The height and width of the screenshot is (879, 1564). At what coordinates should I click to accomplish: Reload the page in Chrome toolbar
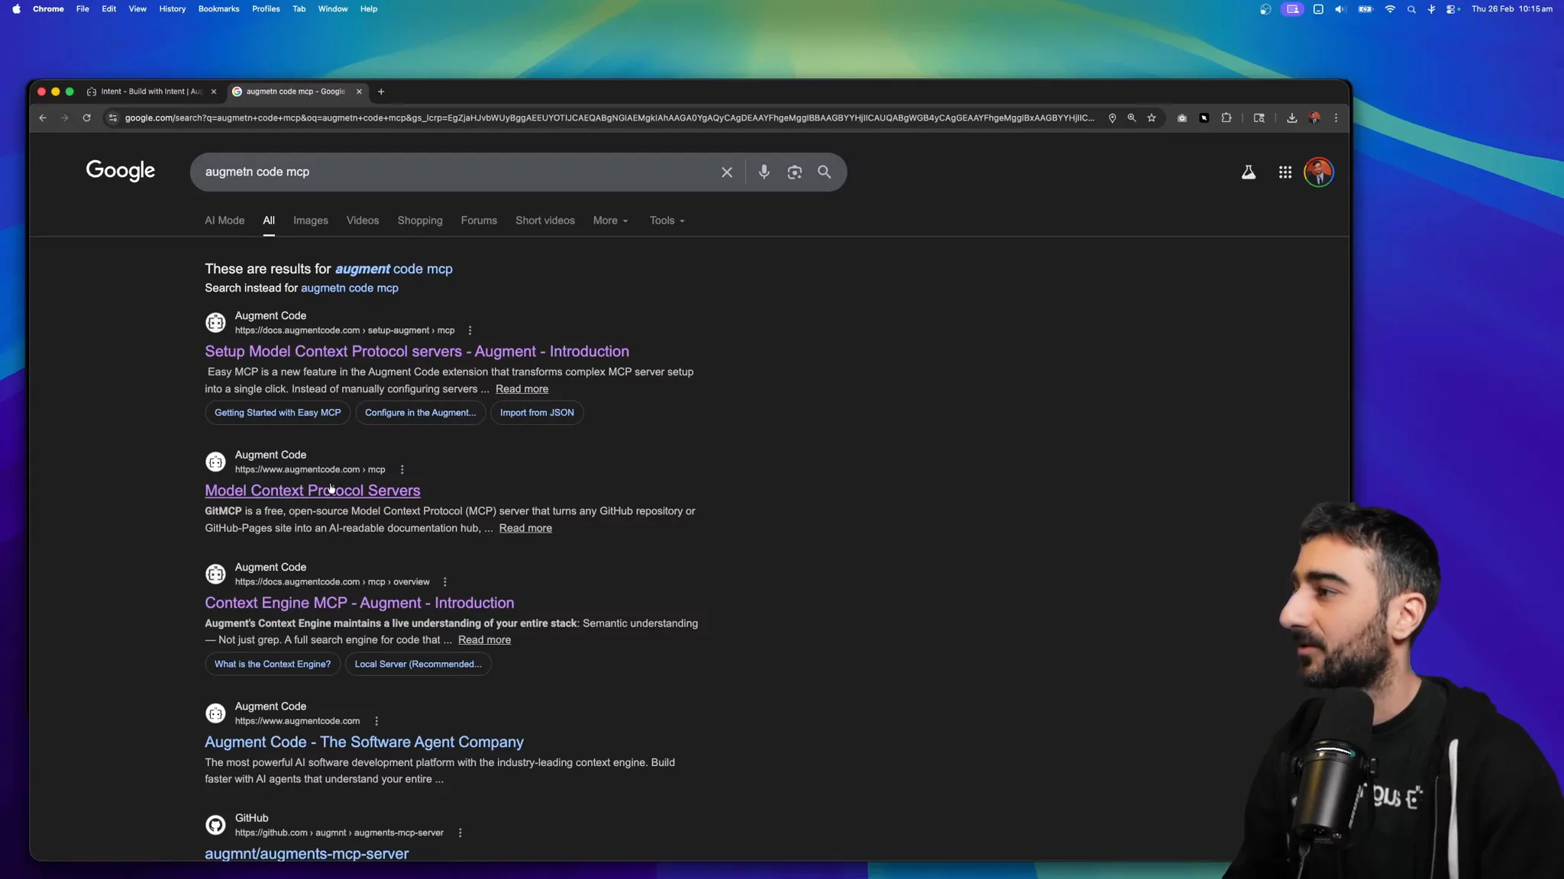click(86, 118)
